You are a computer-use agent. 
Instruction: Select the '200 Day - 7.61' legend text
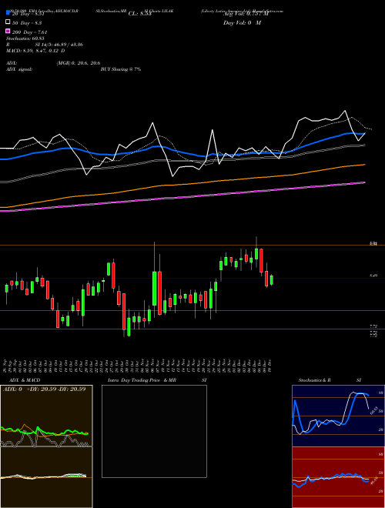pyautogui.click(x=30, y=32)
